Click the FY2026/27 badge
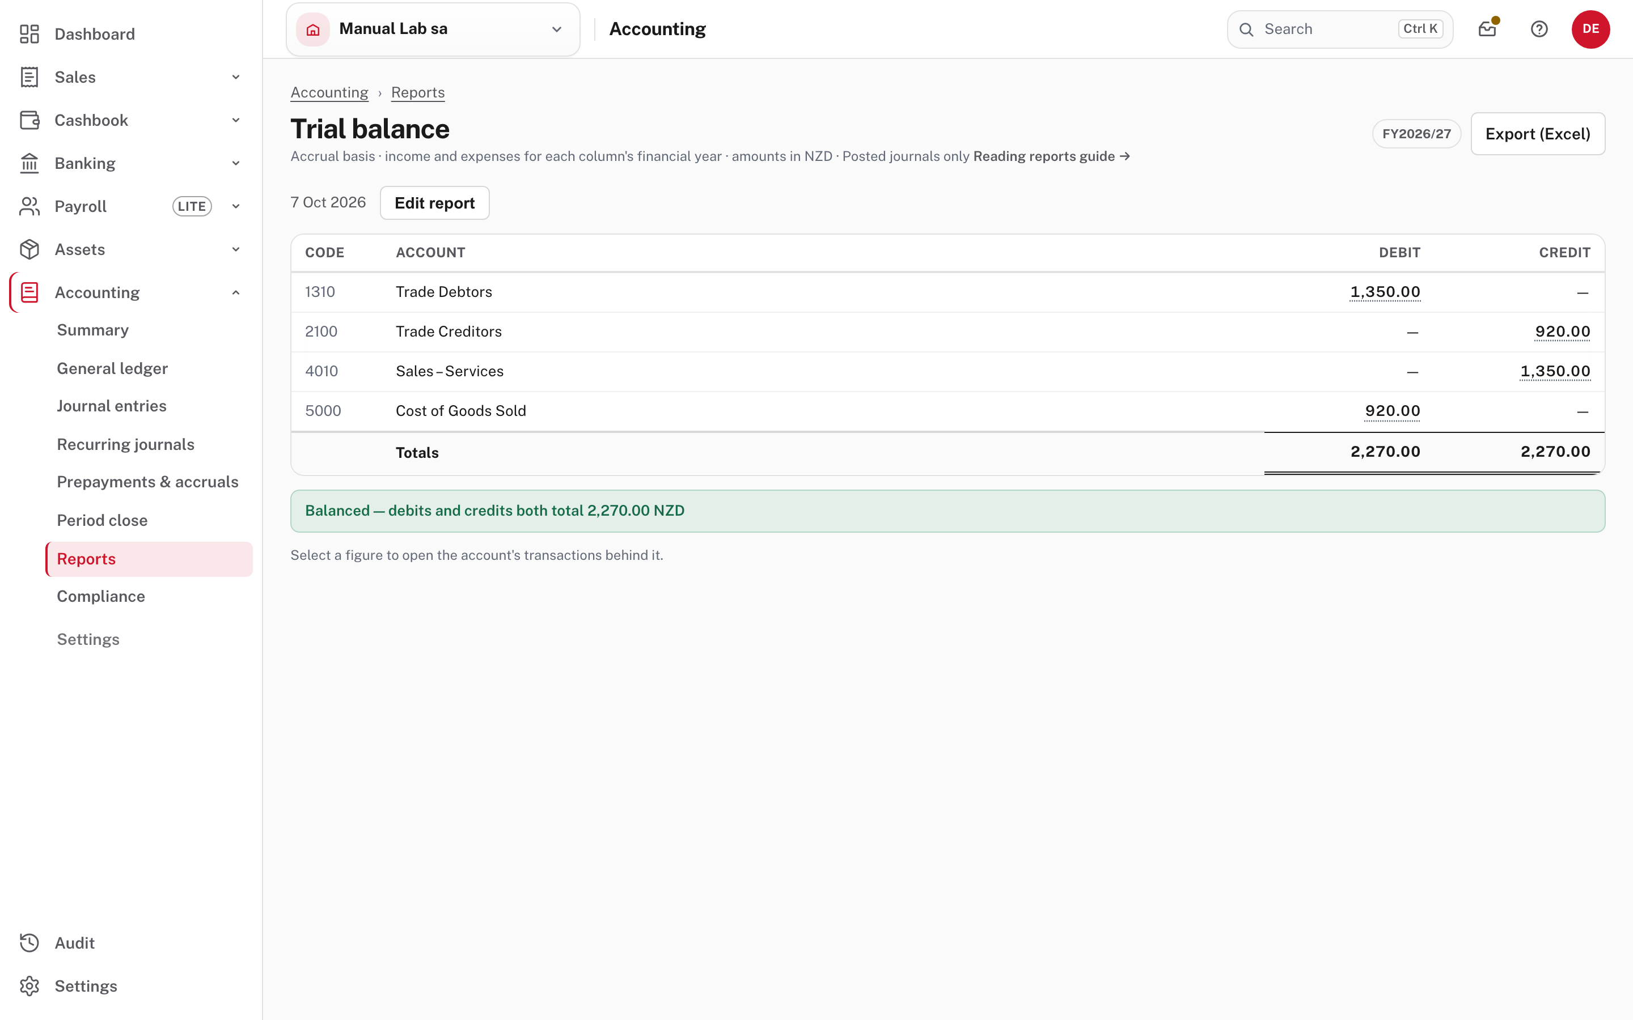1633x1020 pixels. 1416,134
